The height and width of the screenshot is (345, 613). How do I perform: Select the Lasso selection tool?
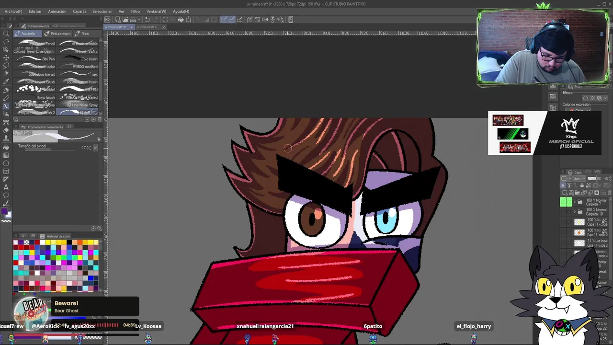click(6, 66)
